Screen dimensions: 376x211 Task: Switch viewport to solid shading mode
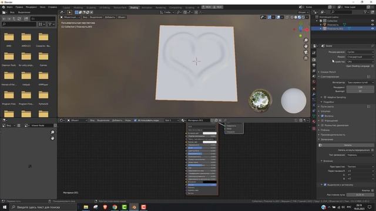coord(296,17)
